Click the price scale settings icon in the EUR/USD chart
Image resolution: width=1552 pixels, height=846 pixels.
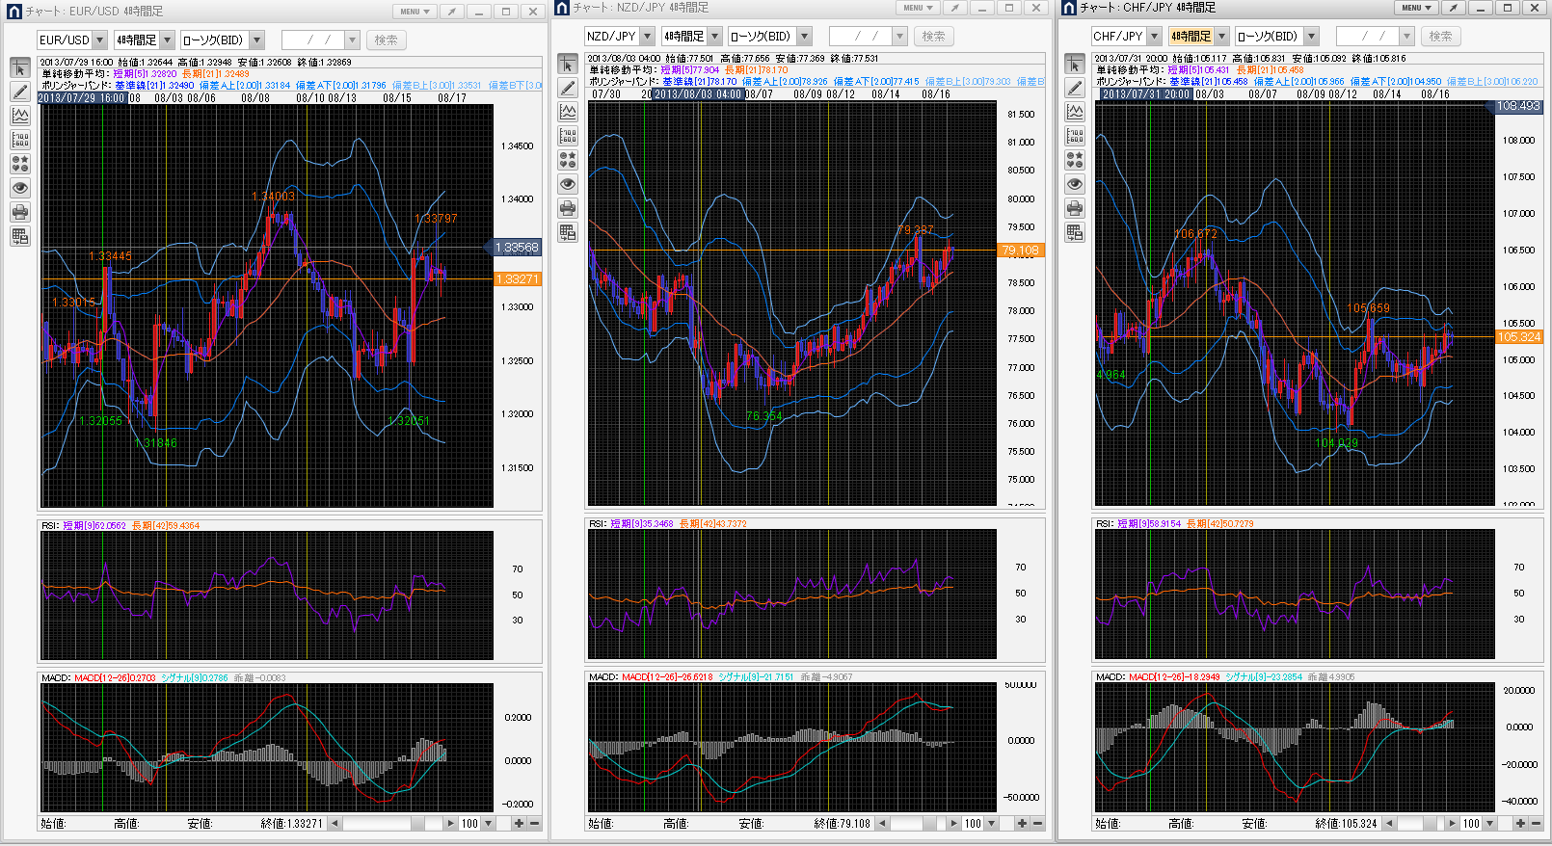(20, 141)
